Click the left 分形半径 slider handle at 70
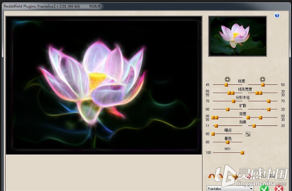This screenshot has width=292, height=191. click(x=233, y=101)
